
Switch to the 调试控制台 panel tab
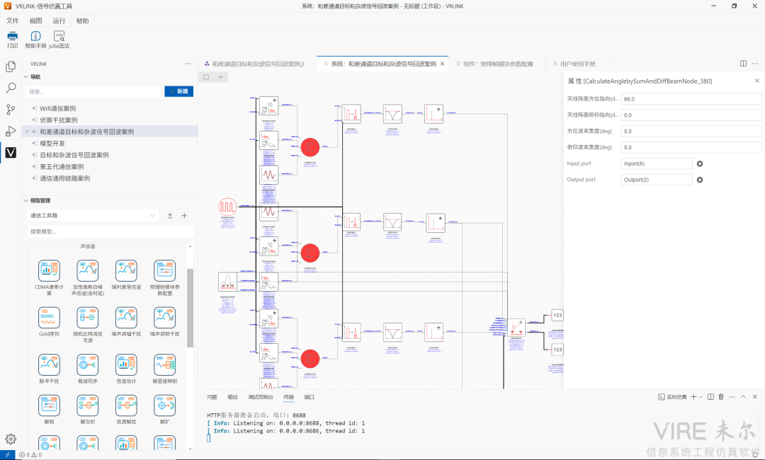pyautogui.click(x=261, y=396)
